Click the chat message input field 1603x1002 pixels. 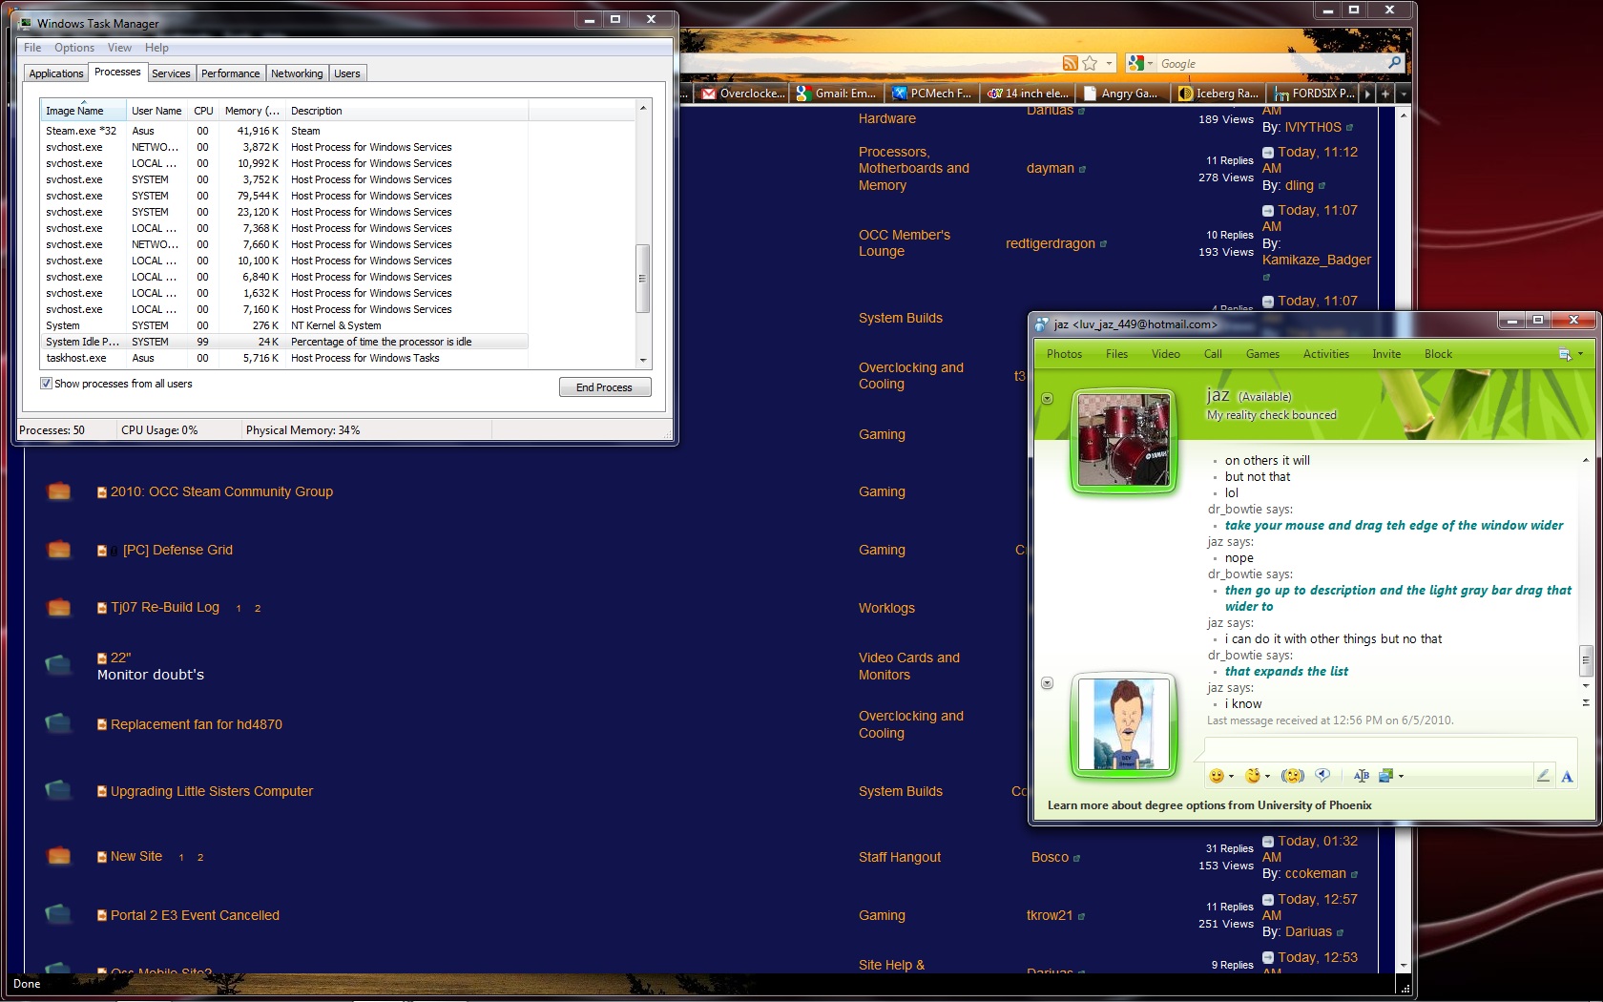coord(1389,748)
